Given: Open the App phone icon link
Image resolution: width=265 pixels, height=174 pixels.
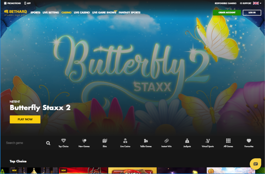Looking at the screenshot, I should click(x=27, y=3).
